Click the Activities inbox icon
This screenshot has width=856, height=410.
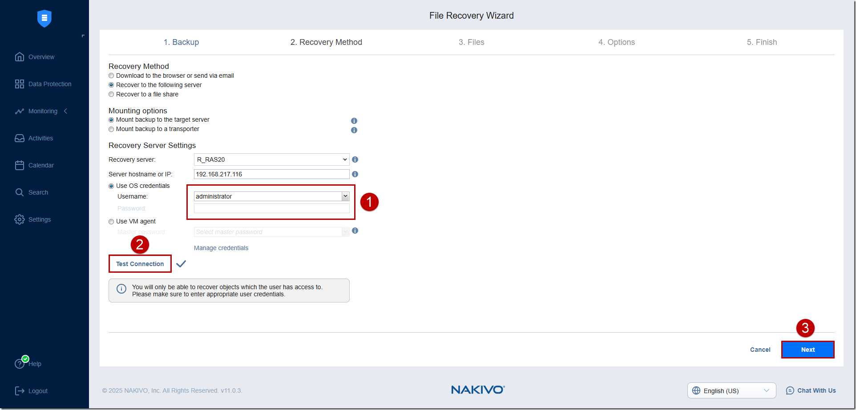(x=20, y=138)
